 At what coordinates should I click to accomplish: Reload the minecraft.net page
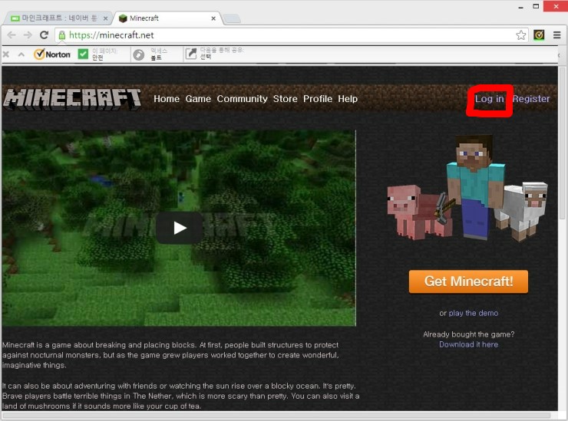45,35
